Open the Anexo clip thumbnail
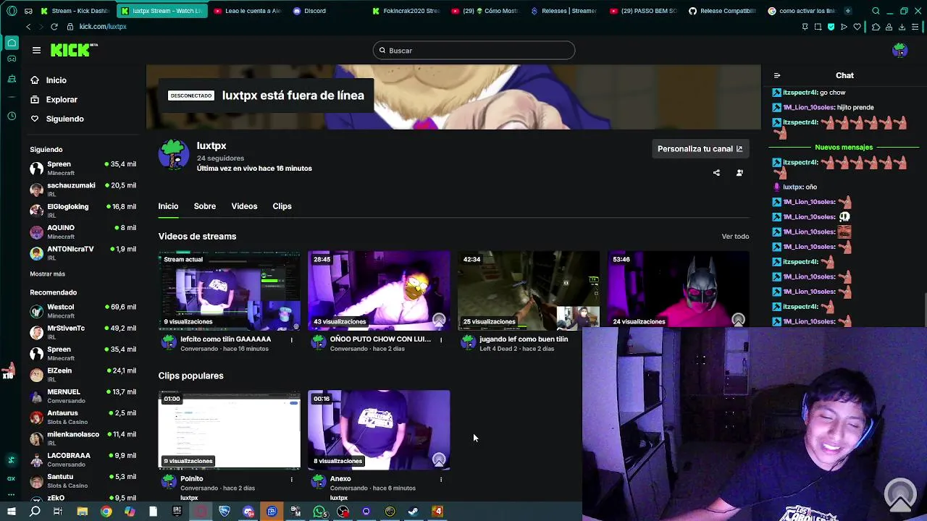The image size is (927, 521). tap(379, 431)
